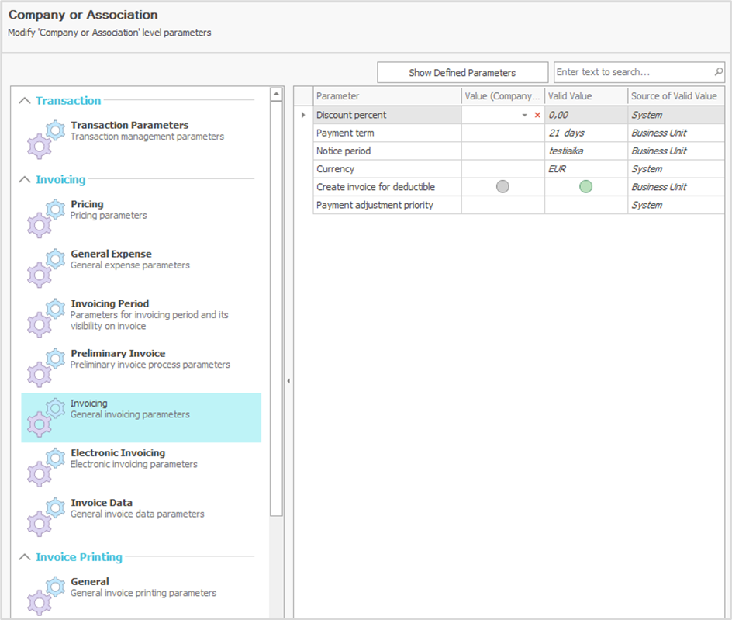Toggle grey Create invoice for deductible value
This screenshot has width=732, height=620.
tap(502, 187)
